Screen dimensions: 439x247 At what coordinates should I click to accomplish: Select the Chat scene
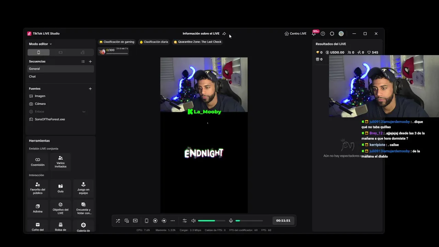(x=60, y=77)
